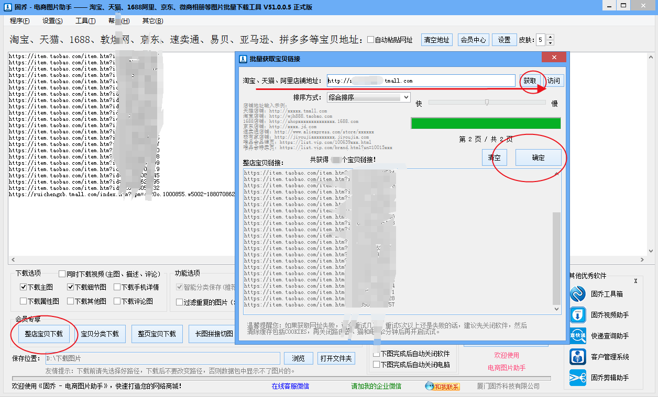Enable 下载手机详情 checkbox
Viewport: 658px width, 397px height.
point(117,287)
